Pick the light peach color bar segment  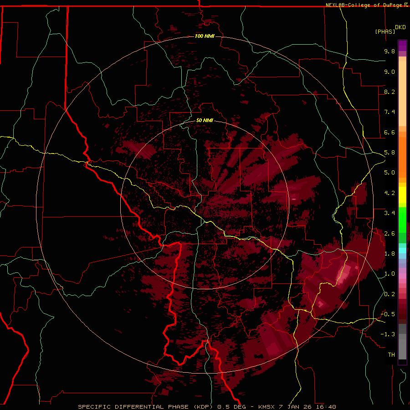(402, 93)
